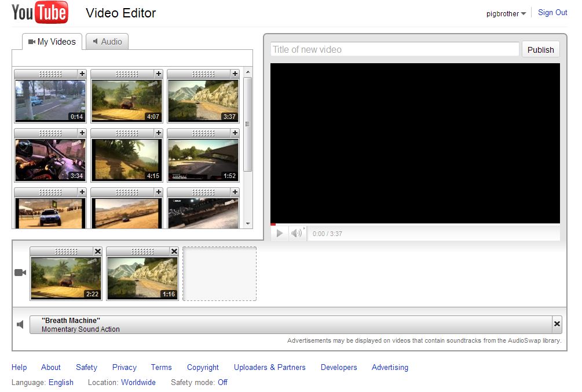Add the 0:14 street video clip

click(x=82, y=74)
